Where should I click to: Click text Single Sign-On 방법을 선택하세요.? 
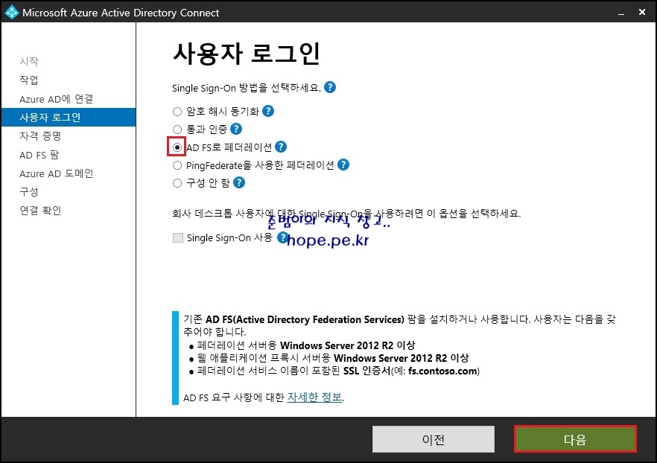(247, 88)
